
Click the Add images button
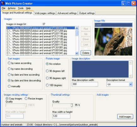125,117
